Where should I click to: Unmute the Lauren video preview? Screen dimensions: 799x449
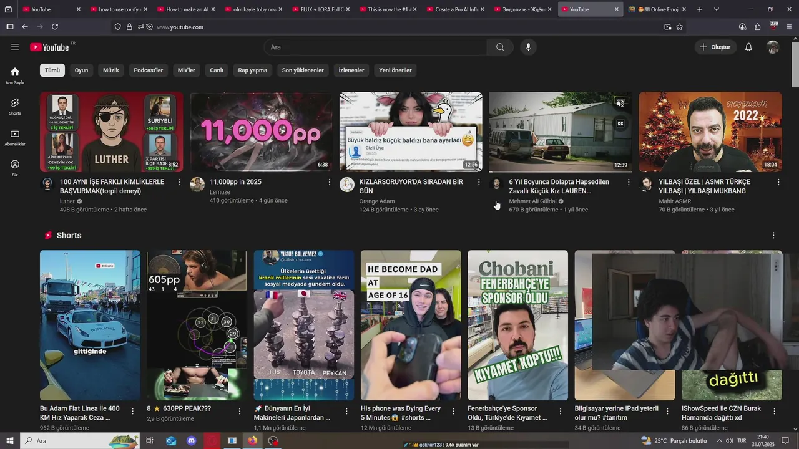[x=620, y=104]
